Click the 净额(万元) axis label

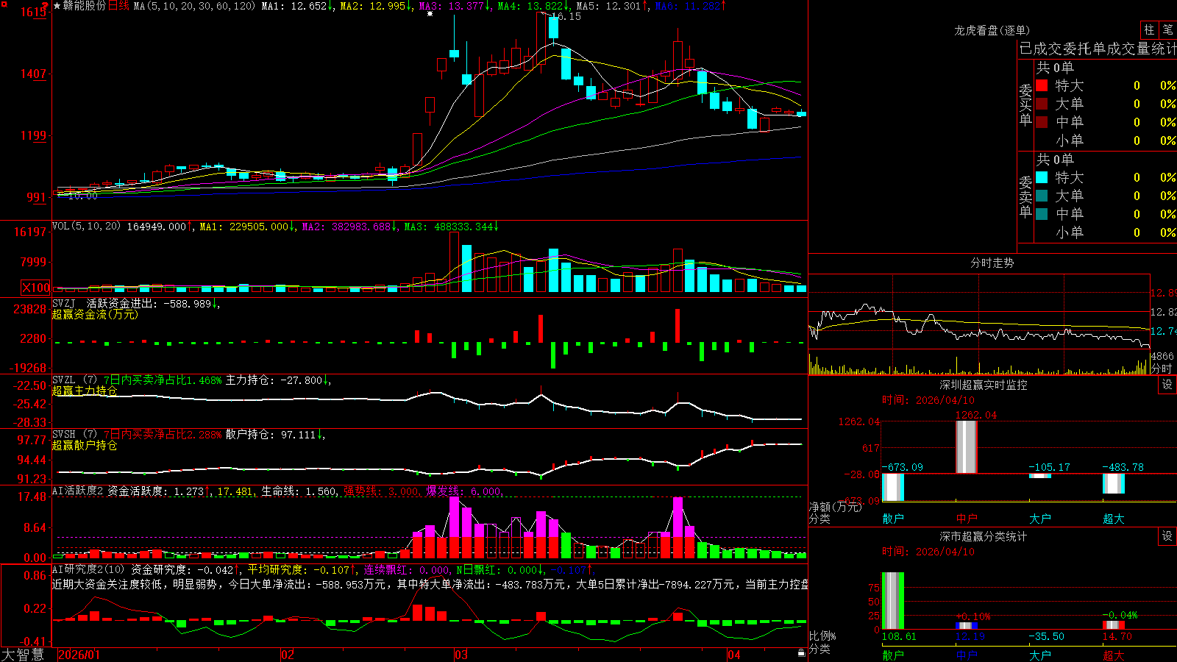point(835,507)
